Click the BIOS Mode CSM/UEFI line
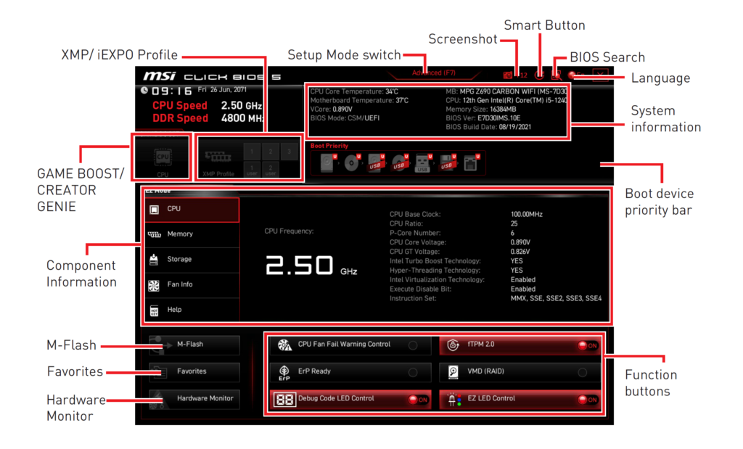 pos(345,118)
